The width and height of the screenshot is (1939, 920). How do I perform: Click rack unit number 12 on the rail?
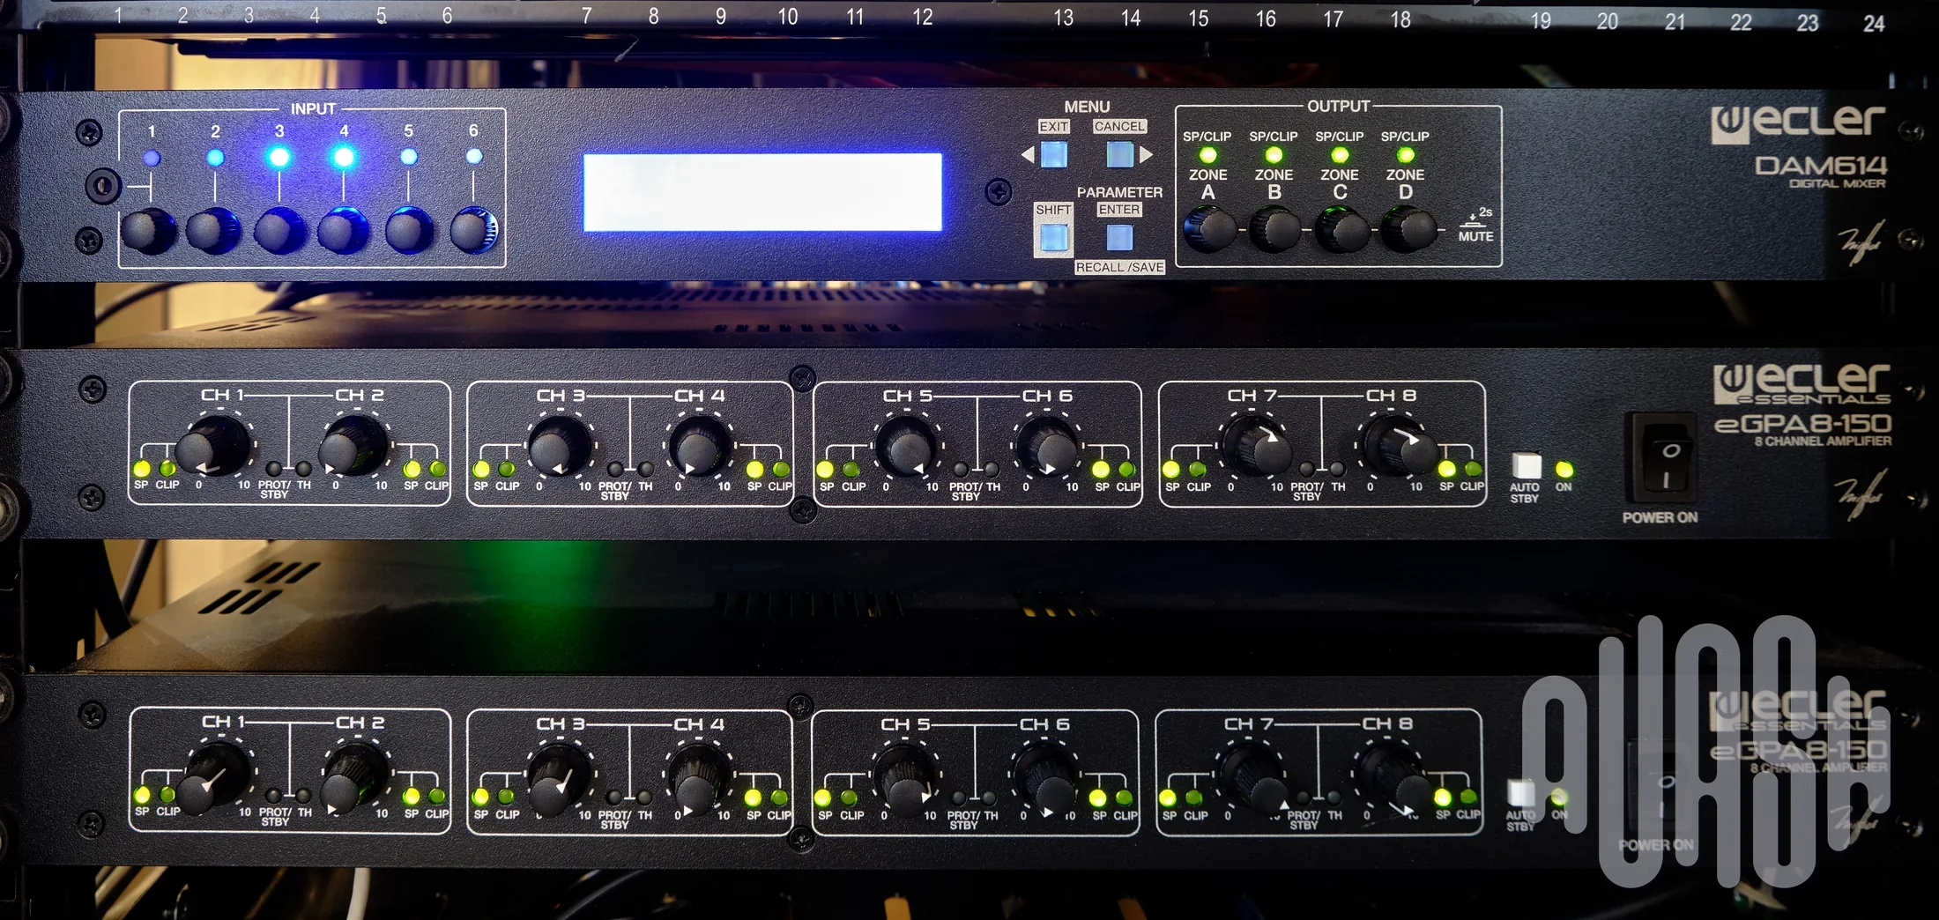[922, 17]
